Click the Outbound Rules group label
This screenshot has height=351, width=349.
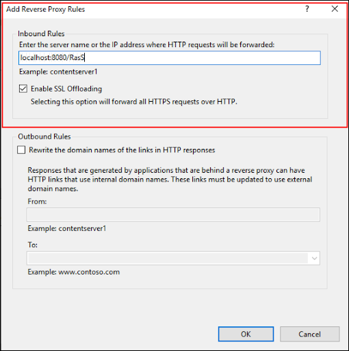coord(44,137)
